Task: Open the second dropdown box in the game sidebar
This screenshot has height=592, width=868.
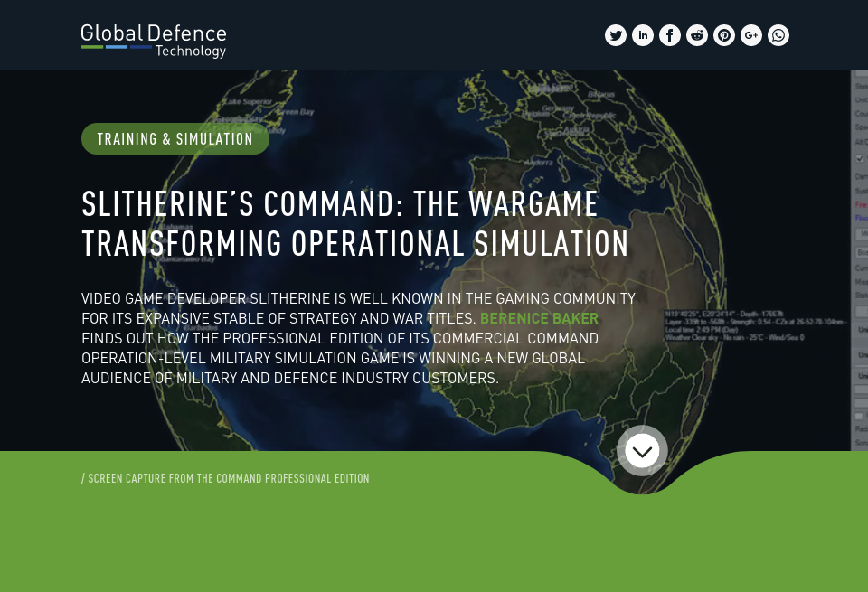Action: (862, 253)
